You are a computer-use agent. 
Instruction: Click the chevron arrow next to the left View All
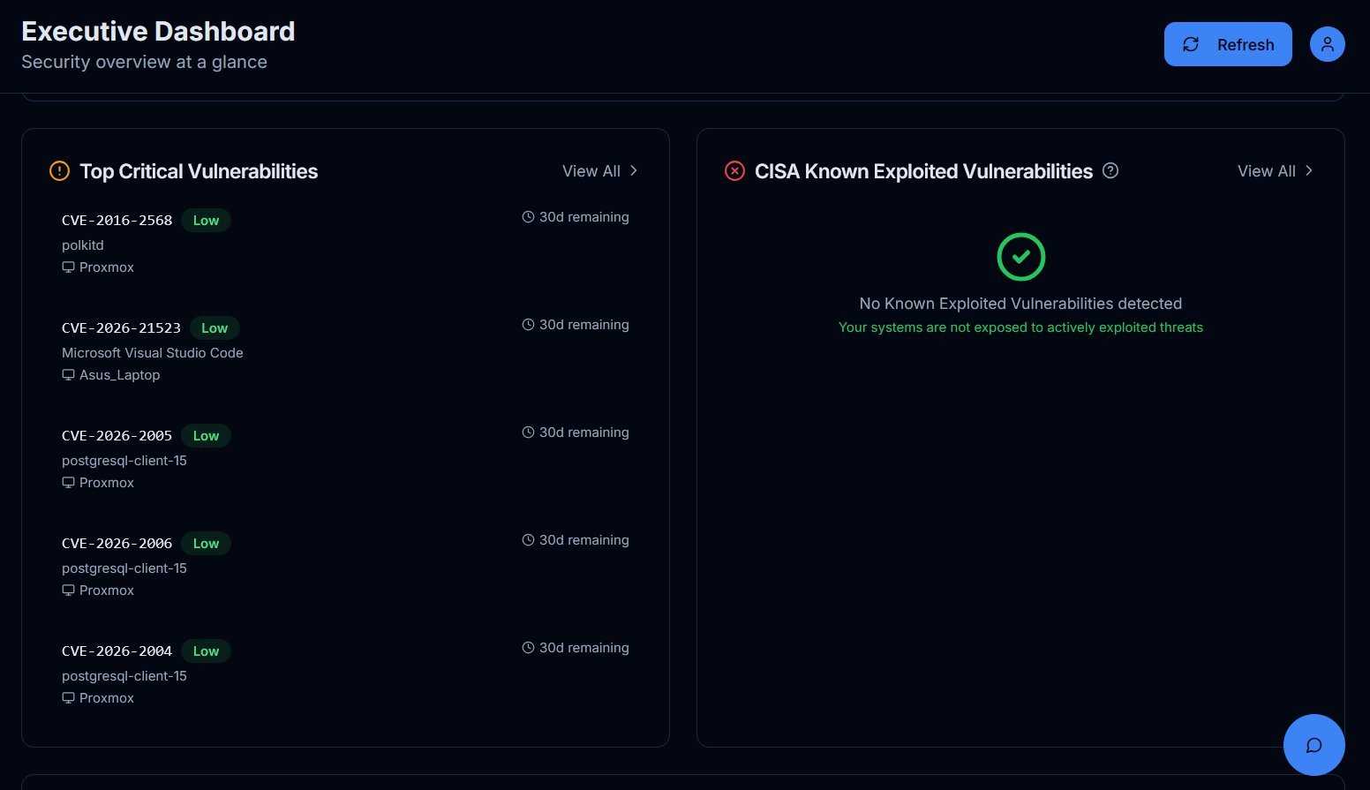tap(634, 170)
